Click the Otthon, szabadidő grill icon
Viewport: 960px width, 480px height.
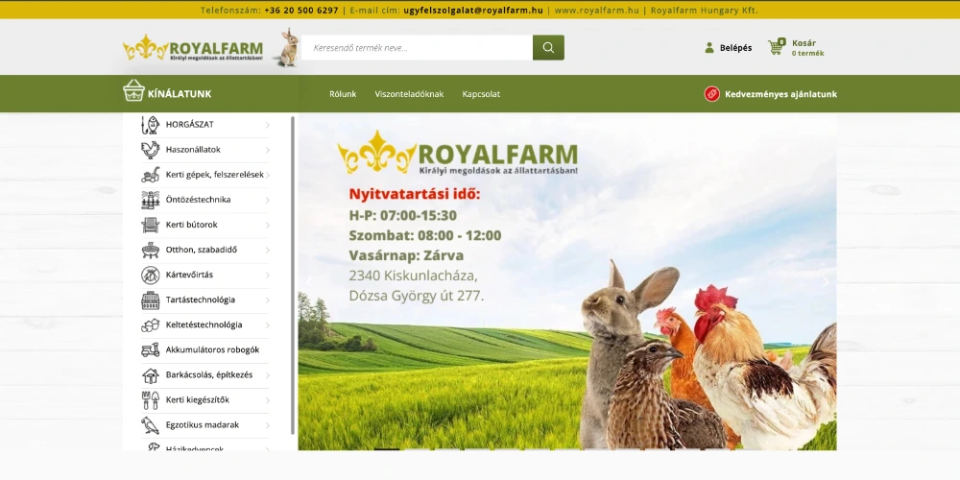coord(150,250)
